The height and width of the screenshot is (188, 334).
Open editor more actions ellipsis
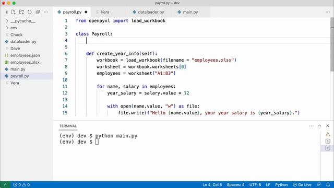[328, 12]
